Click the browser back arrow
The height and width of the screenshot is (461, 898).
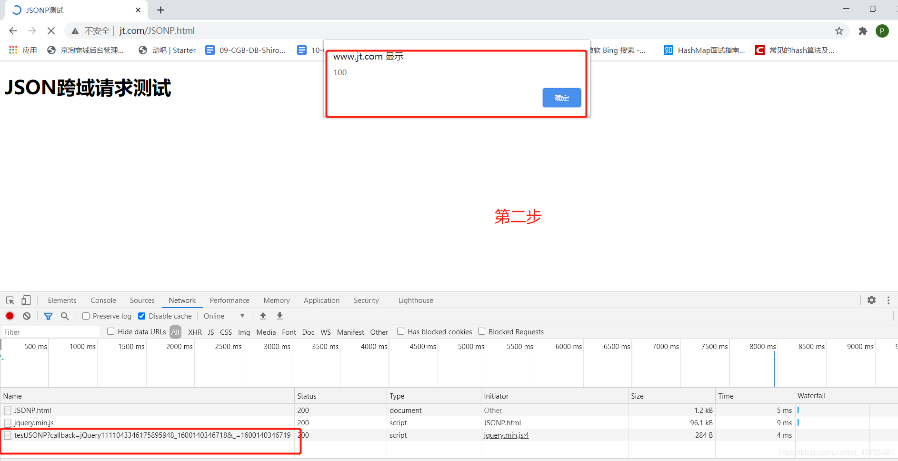13,31
